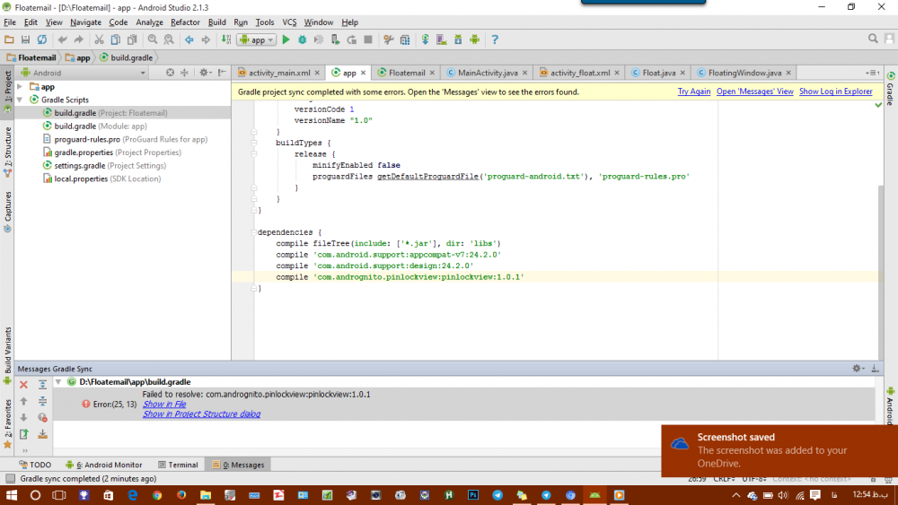This screenshot has height=505, width=898.
Task: Close the Messages panel with red X
Action: (24, 385)
